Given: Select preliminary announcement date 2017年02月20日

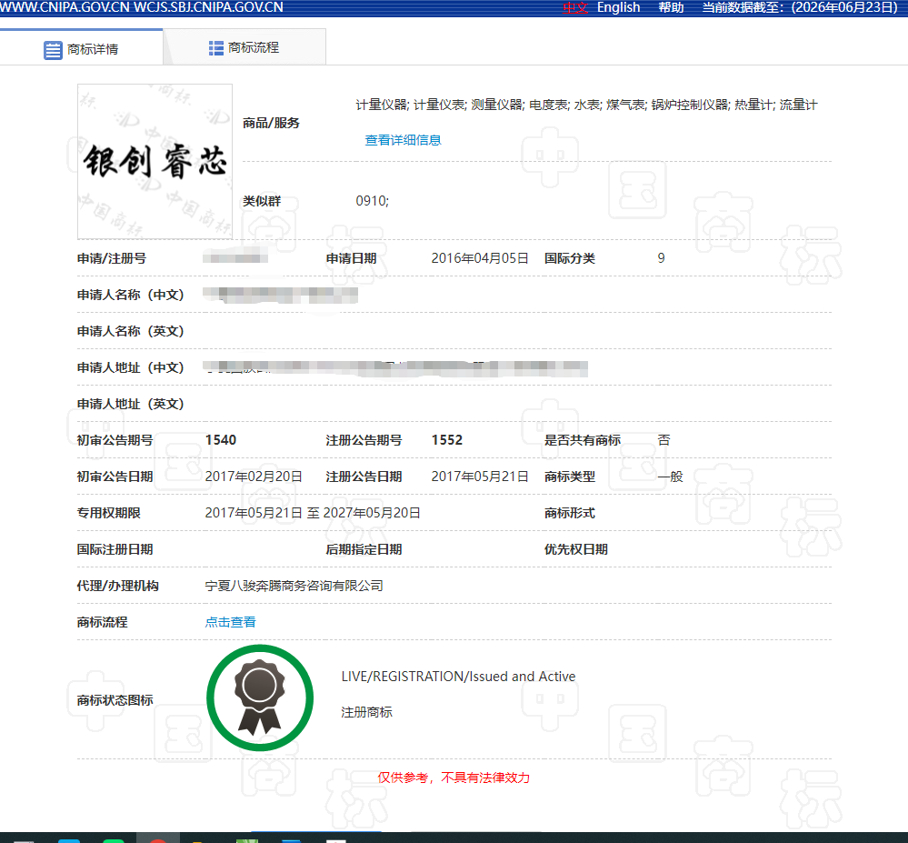Looking at the screenshot, I should (x=254, y=477).
